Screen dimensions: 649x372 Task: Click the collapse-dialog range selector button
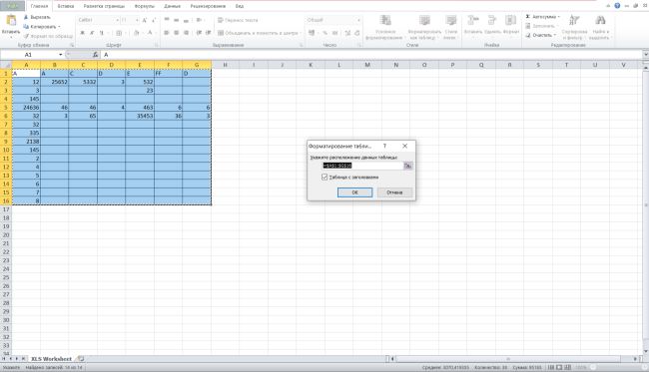pyautogui.click(x=407, y=166)
